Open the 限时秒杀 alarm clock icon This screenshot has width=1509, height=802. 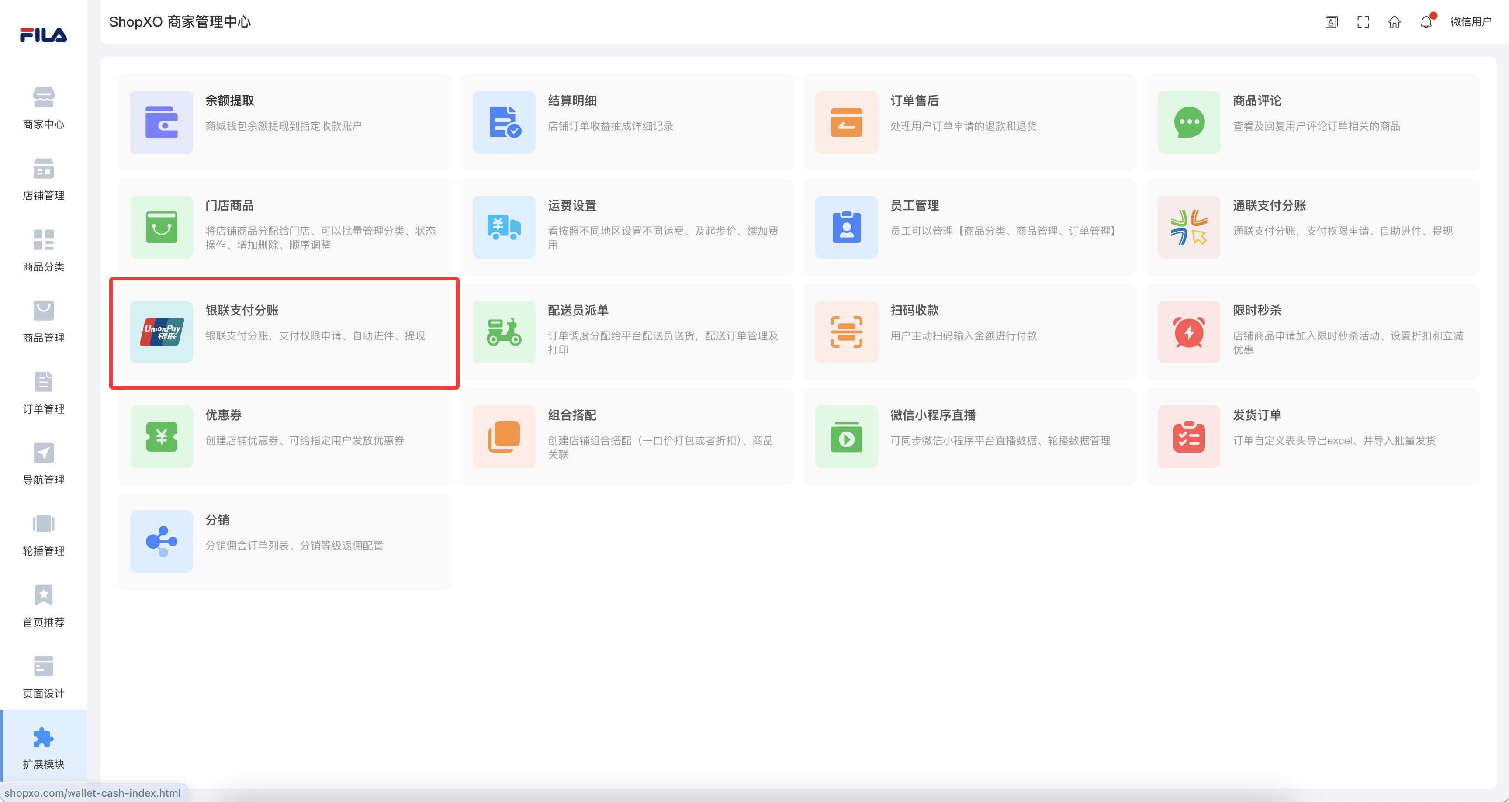point(1189,332)
